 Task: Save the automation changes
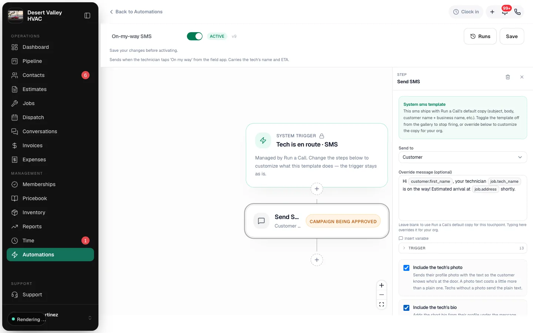pyautogui.click(x=512, y=36)
